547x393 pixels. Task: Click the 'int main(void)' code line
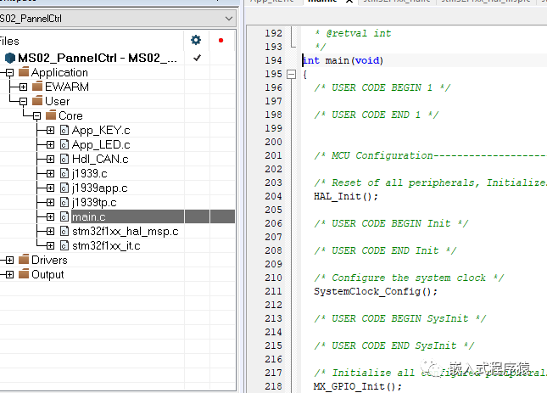(343, 60)
